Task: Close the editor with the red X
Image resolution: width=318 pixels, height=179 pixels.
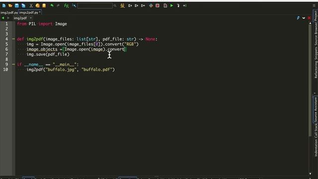Action: tap(309, 18)
